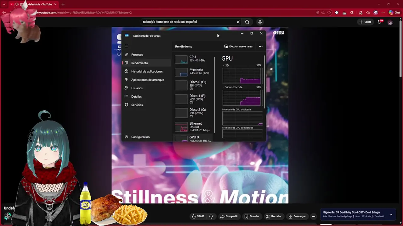Open the YouTube account avatar menu

[x=390, y=22]
